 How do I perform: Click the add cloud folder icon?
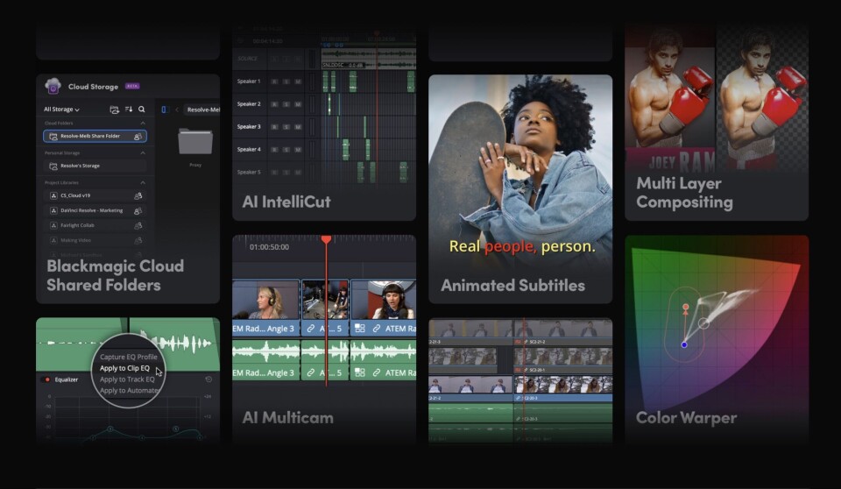coord(114,110)
